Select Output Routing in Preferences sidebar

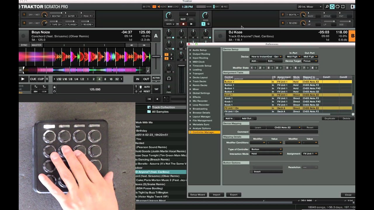tap(201, 54)
